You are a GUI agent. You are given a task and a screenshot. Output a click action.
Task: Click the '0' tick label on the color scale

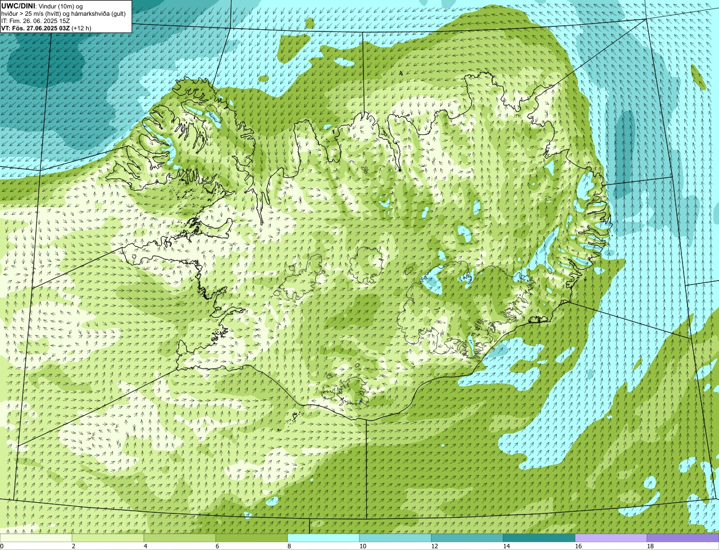tap(2, 546)
